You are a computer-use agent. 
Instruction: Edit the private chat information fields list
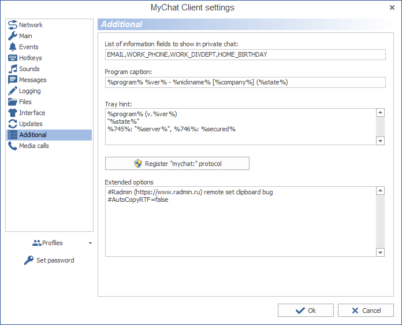(x=245, y=54)
